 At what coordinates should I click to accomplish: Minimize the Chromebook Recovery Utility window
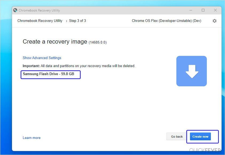coord(191,10)
